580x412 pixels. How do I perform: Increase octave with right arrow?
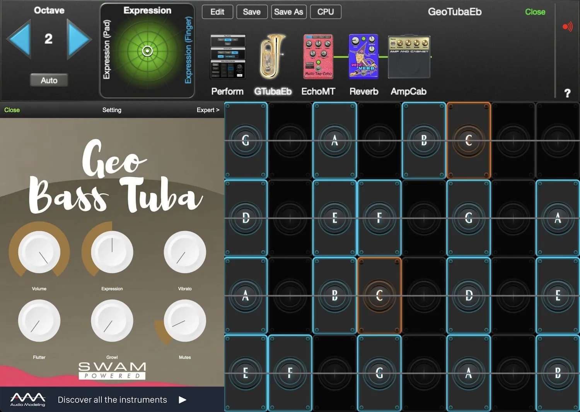pyautogui.click(x=78, y=39)
